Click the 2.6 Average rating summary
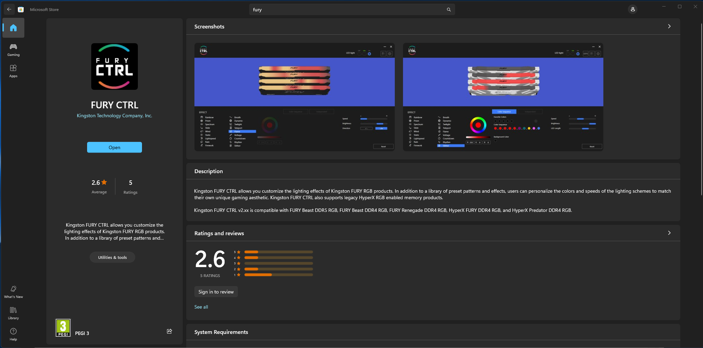Viewport: 703px width, 348px height. (99, 187)
